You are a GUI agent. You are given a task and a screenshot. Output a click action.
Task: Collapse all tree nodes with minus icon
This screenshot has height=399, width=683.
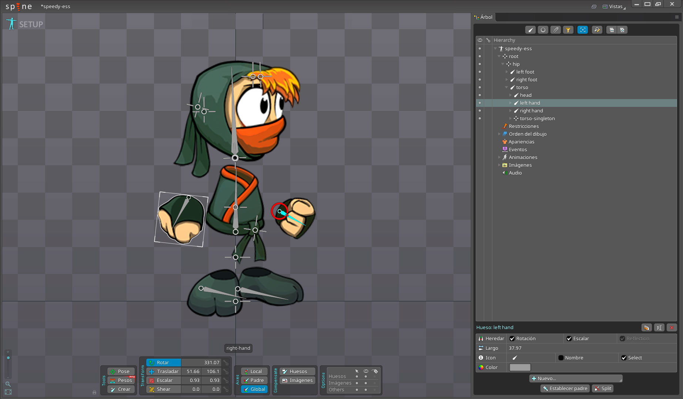612,30
